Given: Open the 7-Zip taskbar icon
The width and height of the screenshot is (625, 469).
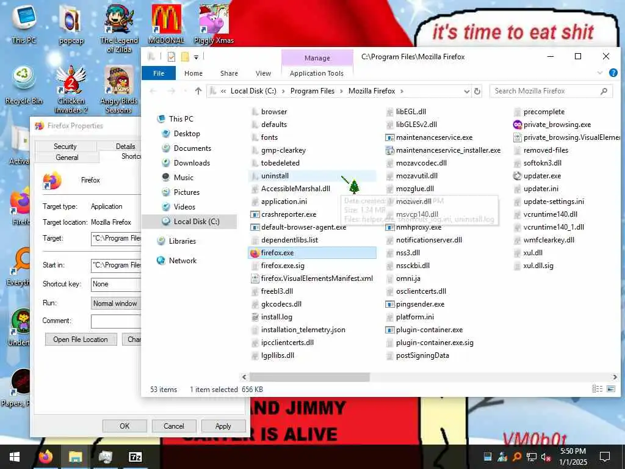Looking at the screenshot, I should [135, 457].
